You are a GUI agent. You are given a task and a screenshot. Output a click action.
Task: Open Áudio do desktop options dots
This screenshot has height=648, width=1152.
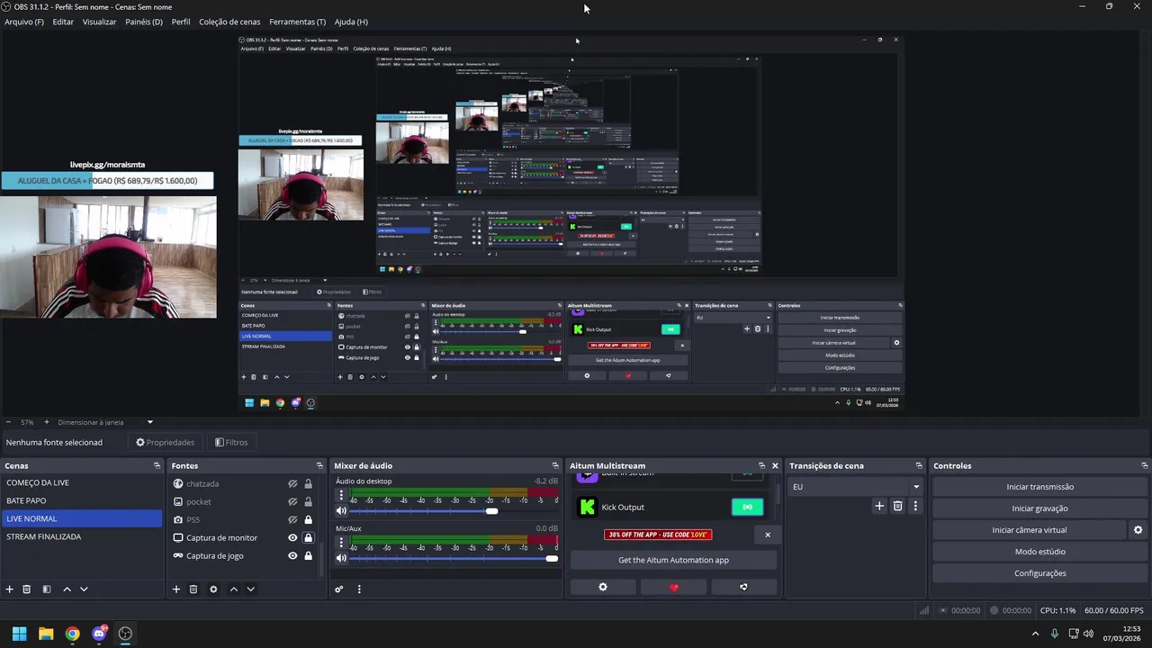pyautogui.click(x=340, y=495)
